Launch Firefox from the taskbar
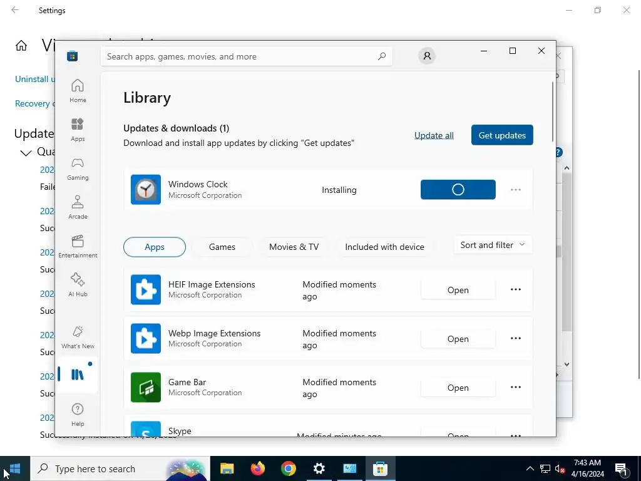 pos(257,468)
